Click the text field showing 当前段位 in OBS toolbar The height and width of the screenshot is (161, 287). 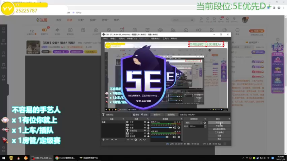tap(204, 114)
